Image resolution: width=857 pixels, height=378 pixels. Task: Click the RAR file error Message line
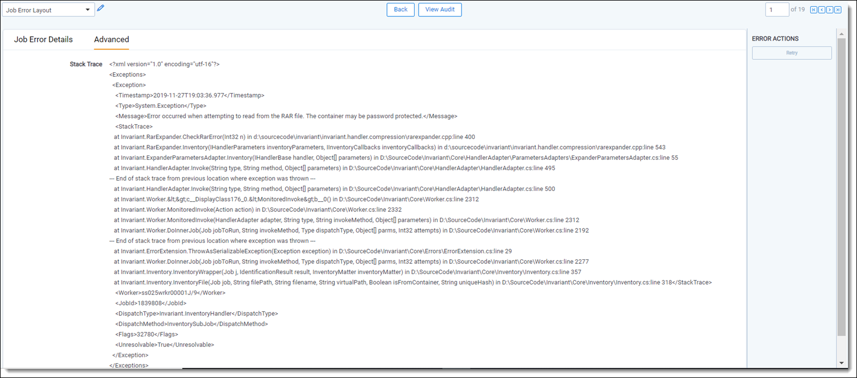point(286,116)
